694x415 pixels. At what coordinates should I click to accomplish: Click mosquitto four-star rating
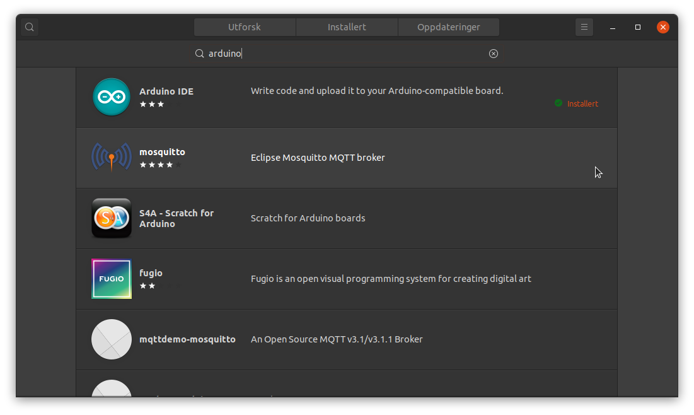pyautogui.click(x=160, y=165)
